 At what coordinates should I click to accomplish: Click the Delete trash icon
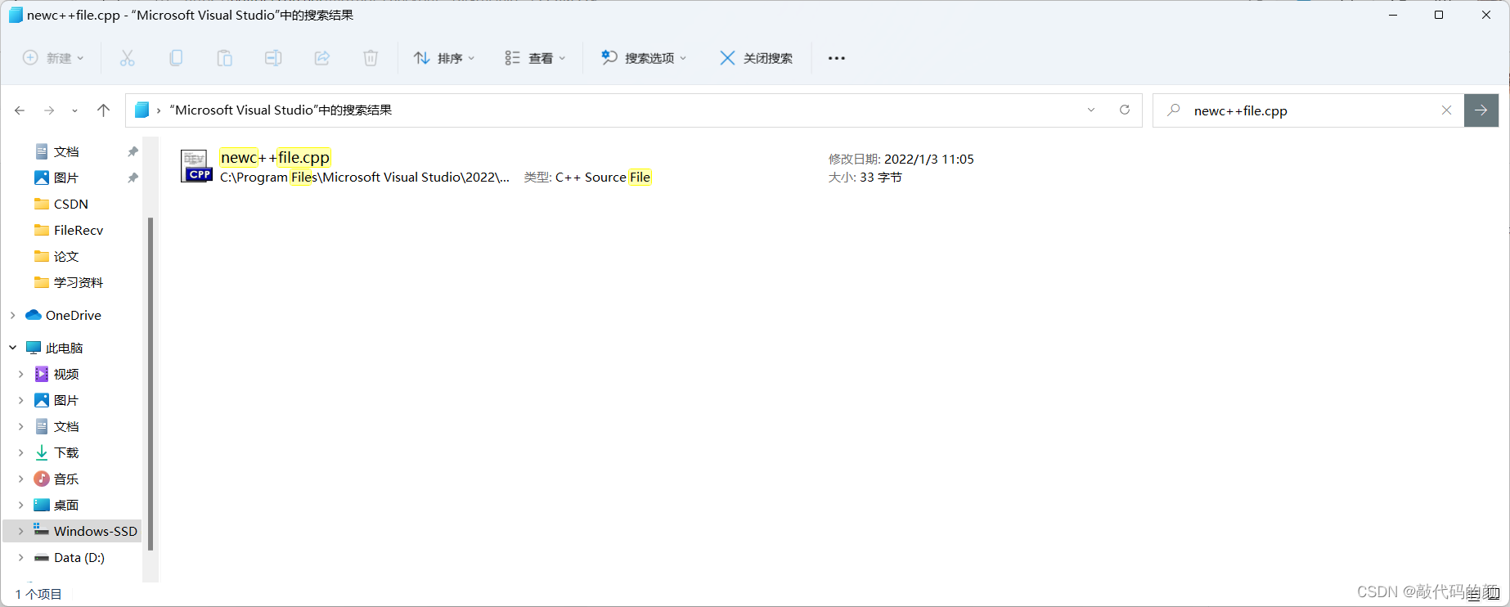[x=371, y=58]
